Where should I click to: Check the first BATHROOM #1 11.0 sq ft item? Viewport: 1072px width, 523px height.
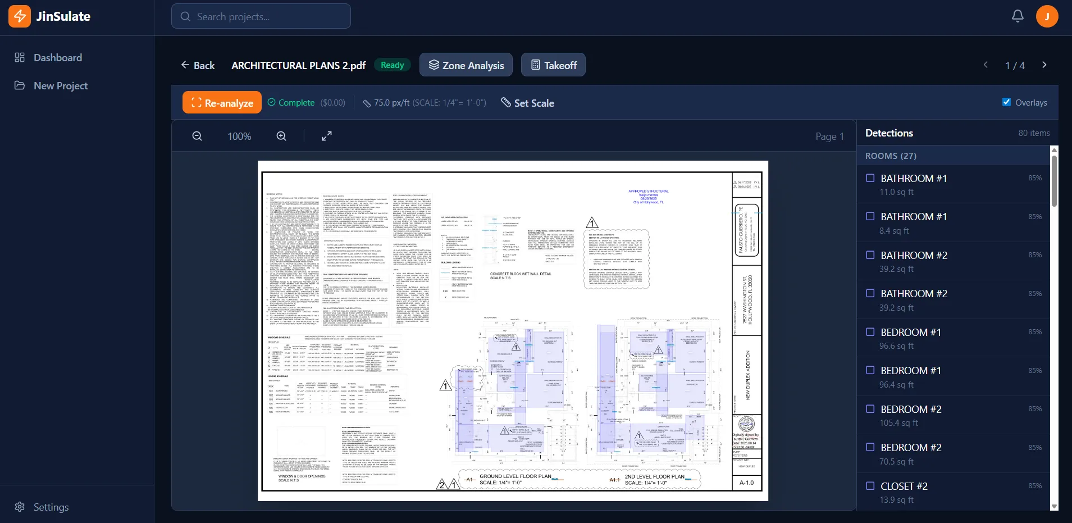point(870,178)
